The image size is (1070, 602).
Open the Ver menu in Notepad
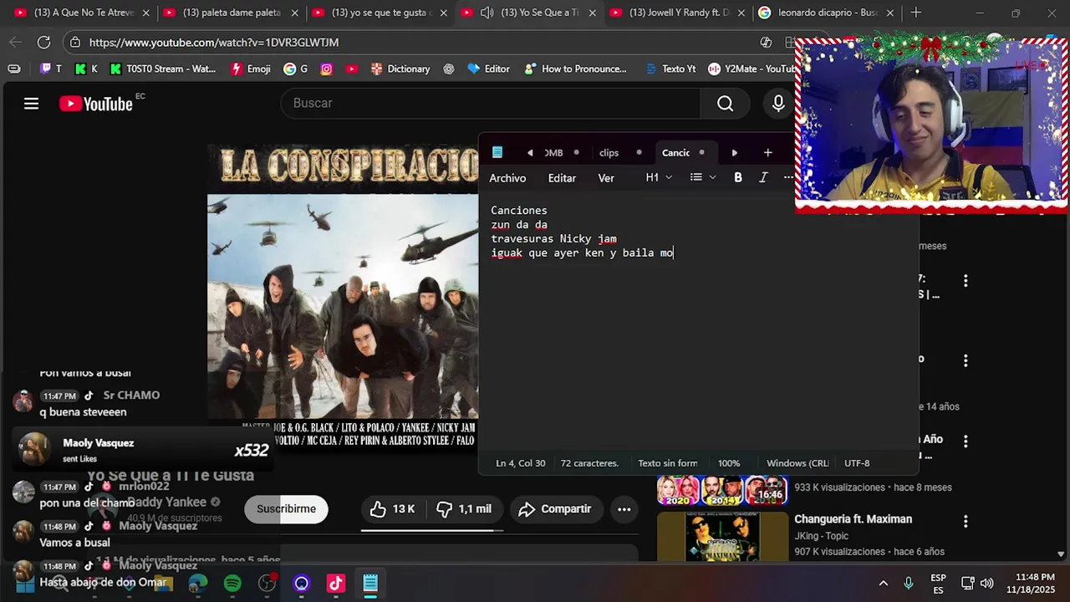[x=606, y=178]
